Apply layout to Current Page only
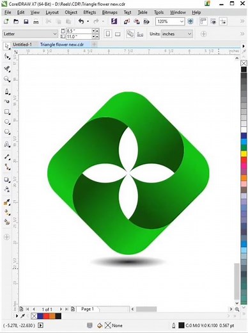The height and width of the screenshot is (333, 248). pyautogui.click(x=140, y=34)
